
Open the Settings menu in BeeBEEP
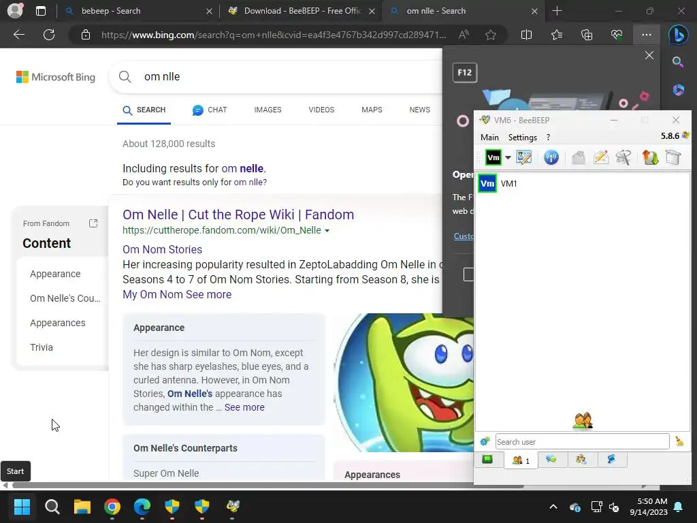(x=523, y=138)
